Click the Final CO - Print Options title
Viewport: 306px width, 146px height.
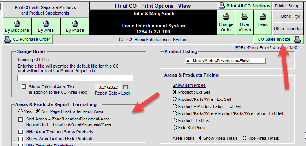pos(153,6)
